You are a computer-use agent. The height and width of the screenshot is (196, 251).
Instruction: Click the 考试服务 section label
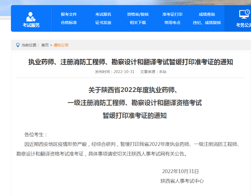pyautogui.click(x=31, y=25)
